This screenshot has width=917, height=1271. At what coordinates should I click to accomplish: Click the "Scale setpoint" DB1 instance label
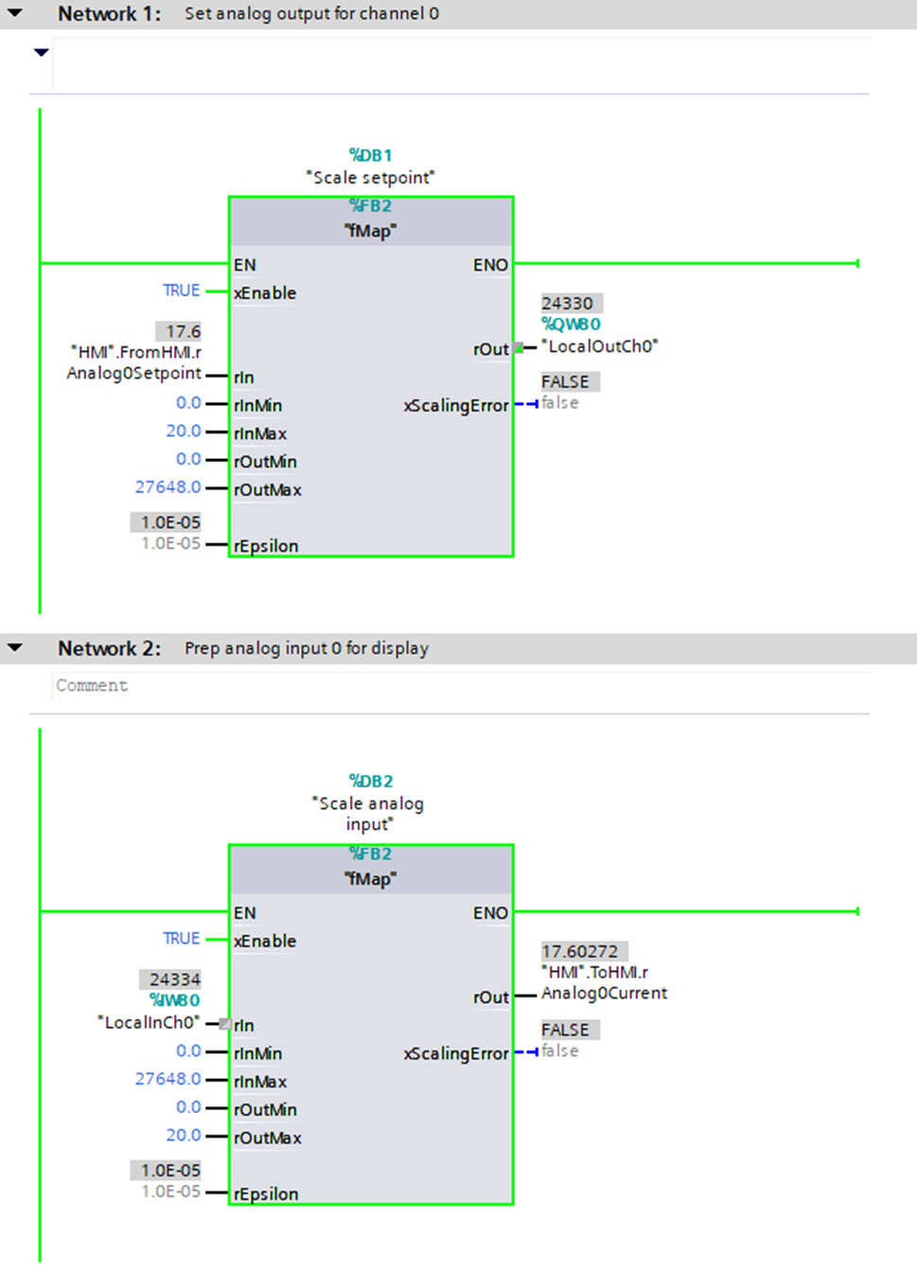(x=371, y=177)
